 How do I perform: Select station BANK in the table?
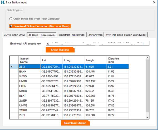pos(29,72)
